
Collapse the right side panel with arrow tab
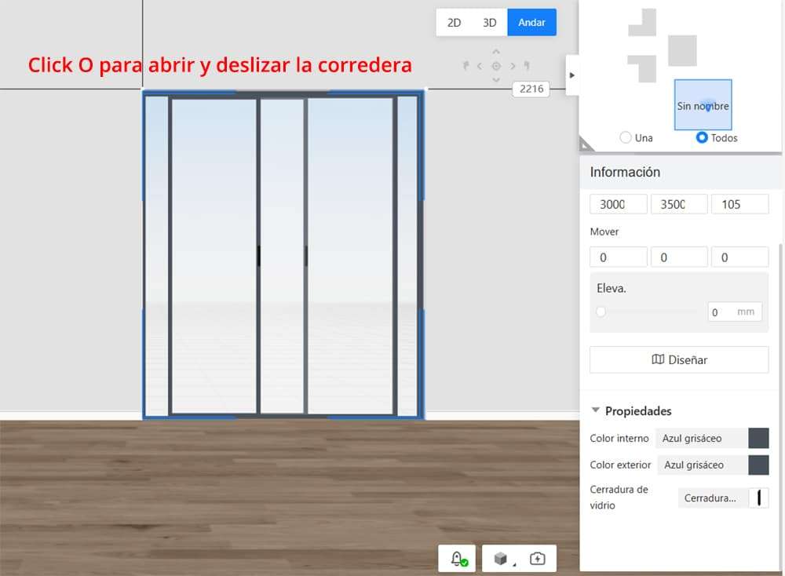(572, 75)
